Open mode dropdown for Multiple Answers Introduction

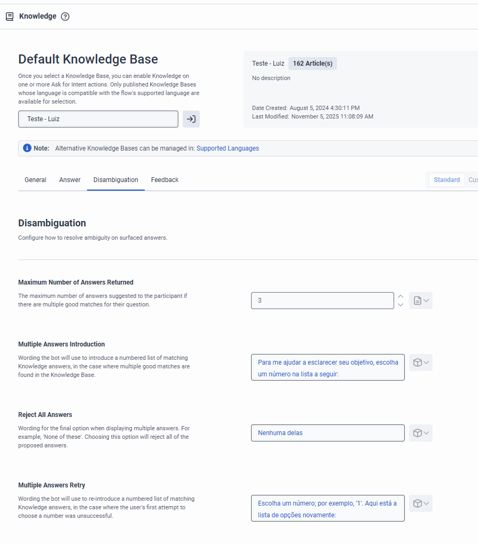point(421,362)
